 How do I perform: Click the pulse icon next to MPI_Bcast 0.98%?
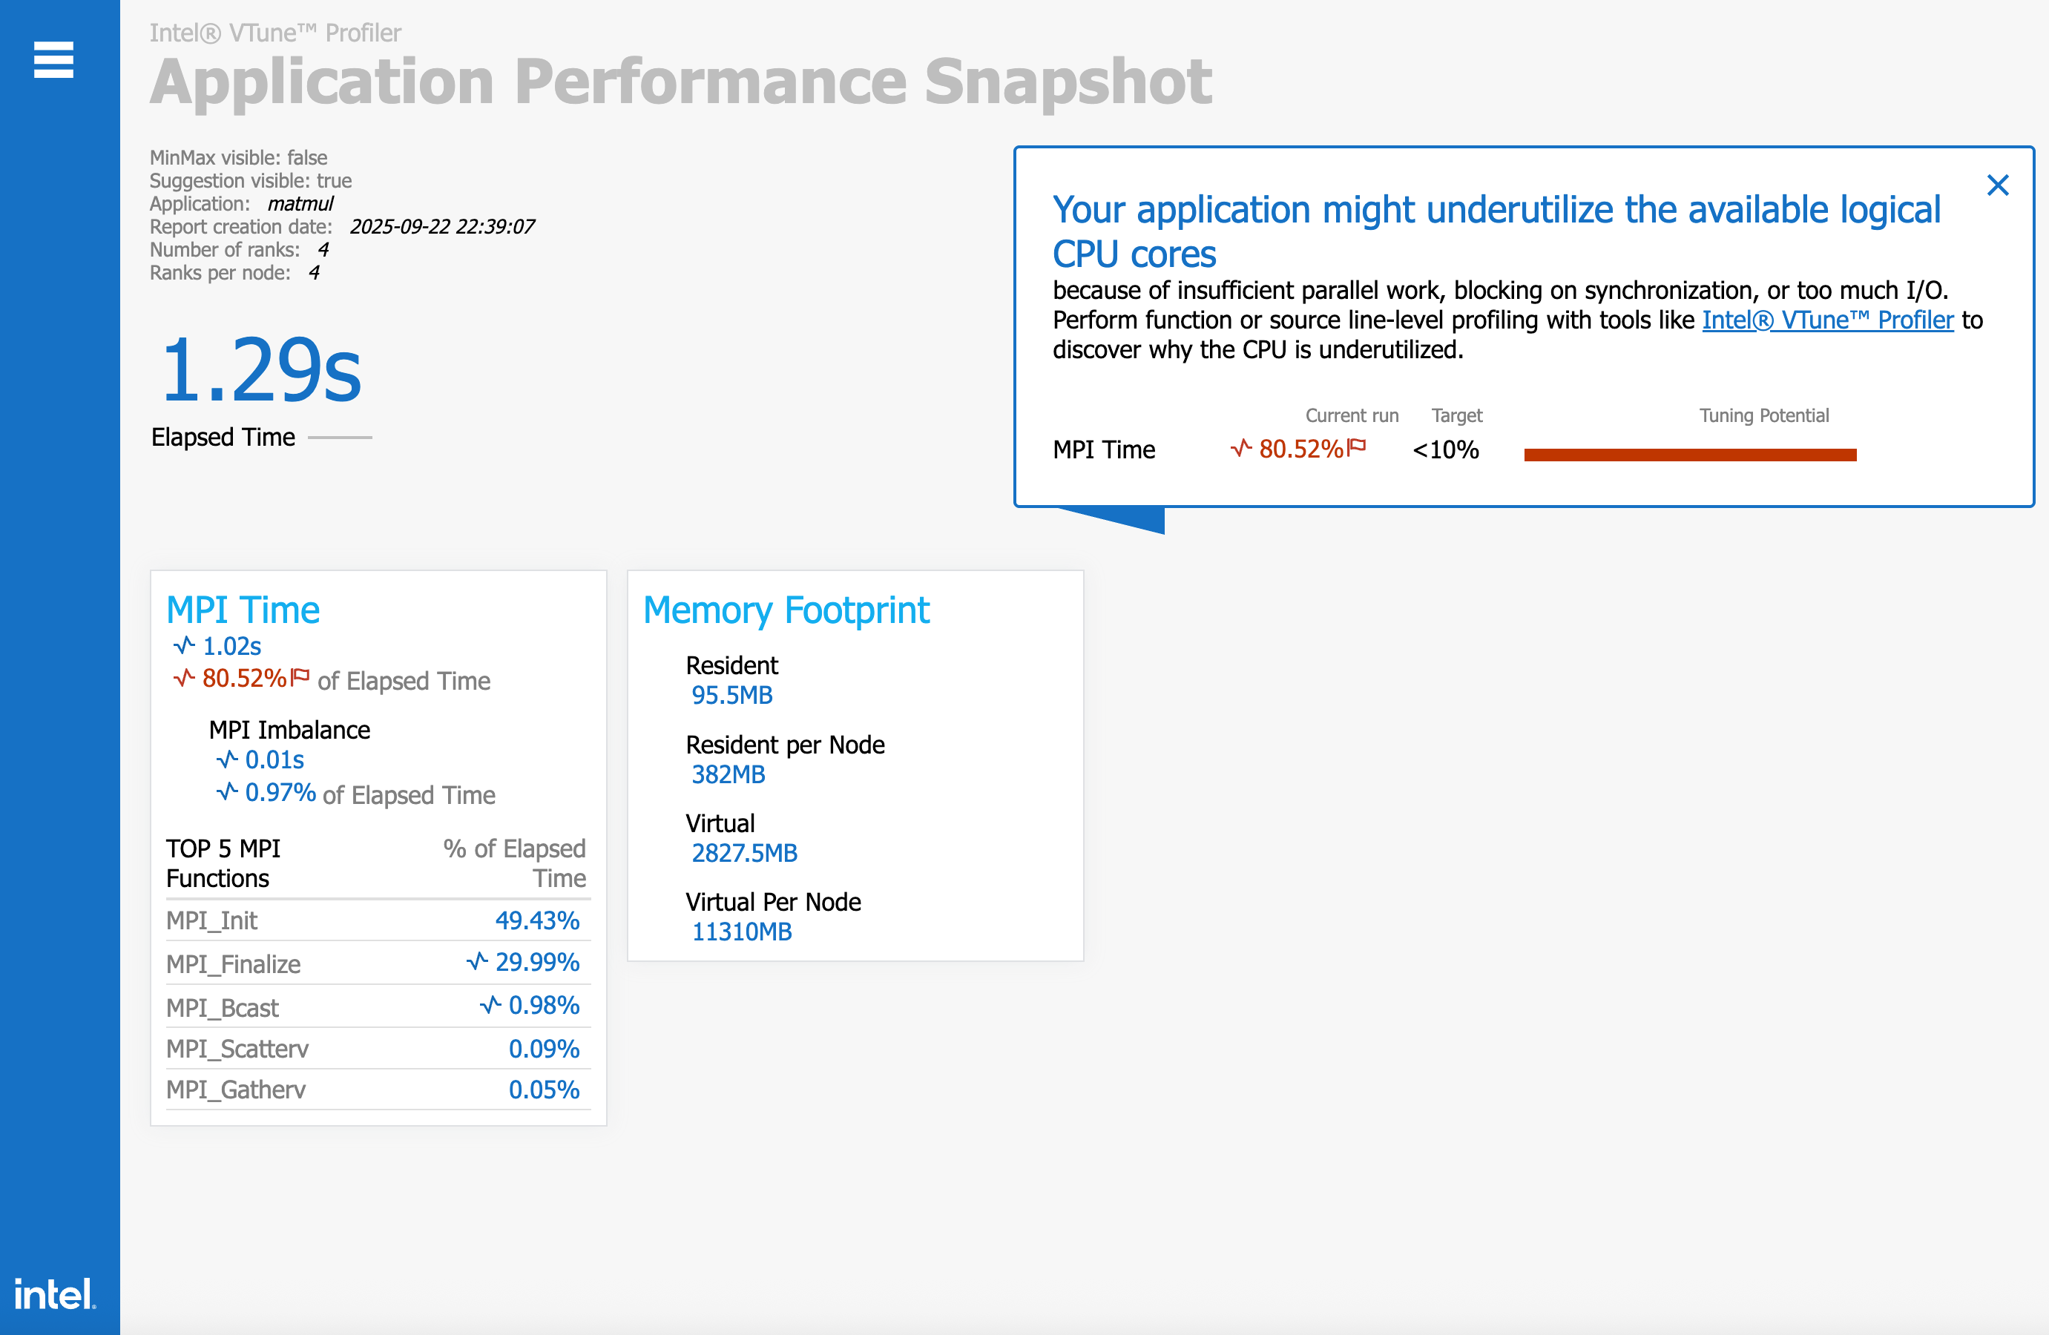(490, 1003)
